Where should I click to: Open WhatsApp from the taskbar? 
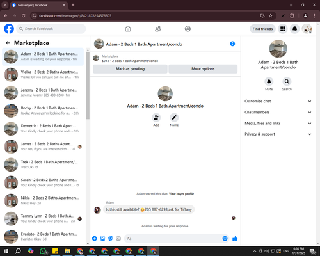click(43, 251)
